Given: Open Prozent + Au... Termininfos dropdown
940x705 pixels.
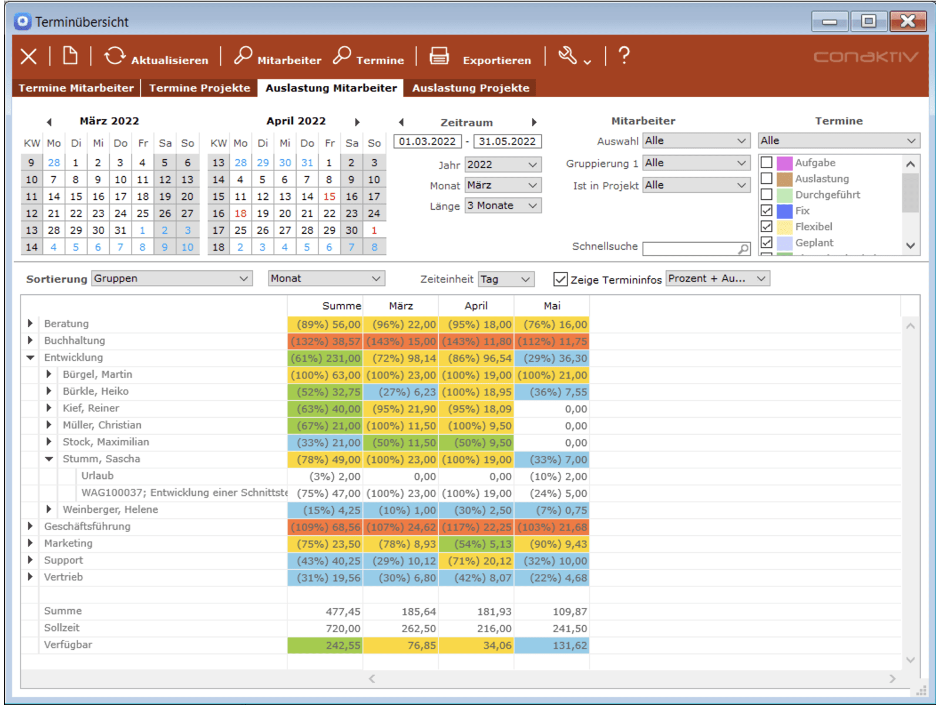Looking at the screenshot, I should [x=718, y=278].
